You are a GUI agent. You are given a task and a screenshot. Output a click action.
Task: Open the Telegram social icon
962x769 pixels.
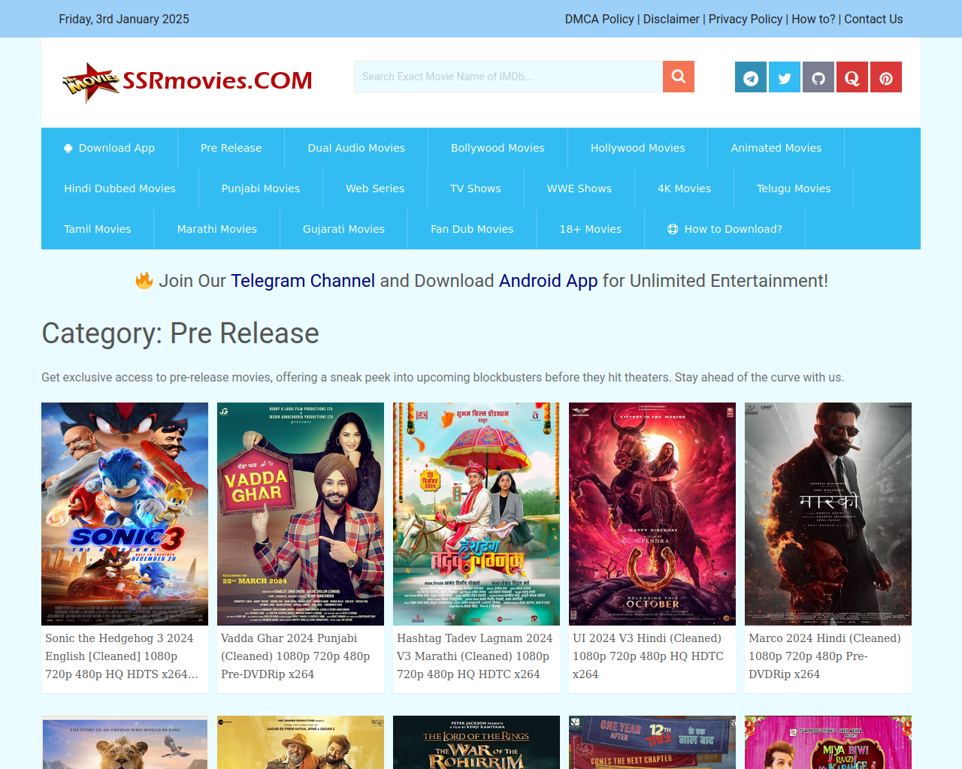(751, 77)
